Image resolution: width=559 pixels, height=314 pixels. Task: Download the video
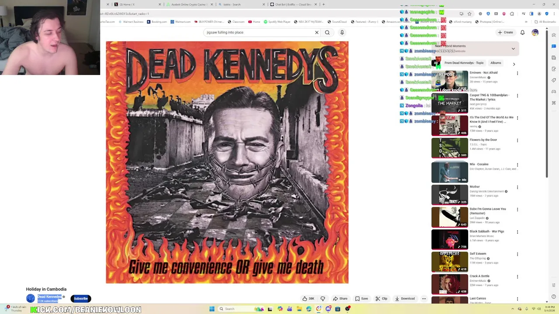[405, 299]
